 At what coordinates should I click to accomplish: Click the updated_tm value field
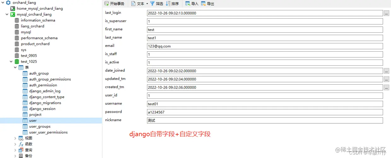point(265,79)
